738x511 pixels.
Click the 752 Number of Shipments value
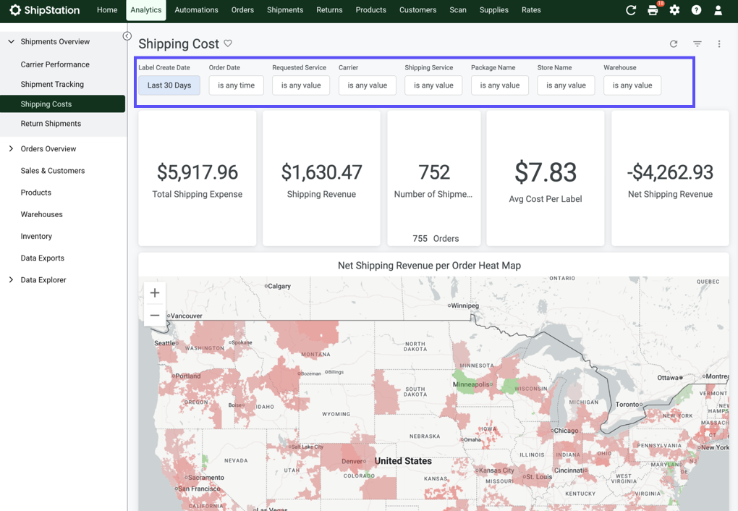(434, 172)
